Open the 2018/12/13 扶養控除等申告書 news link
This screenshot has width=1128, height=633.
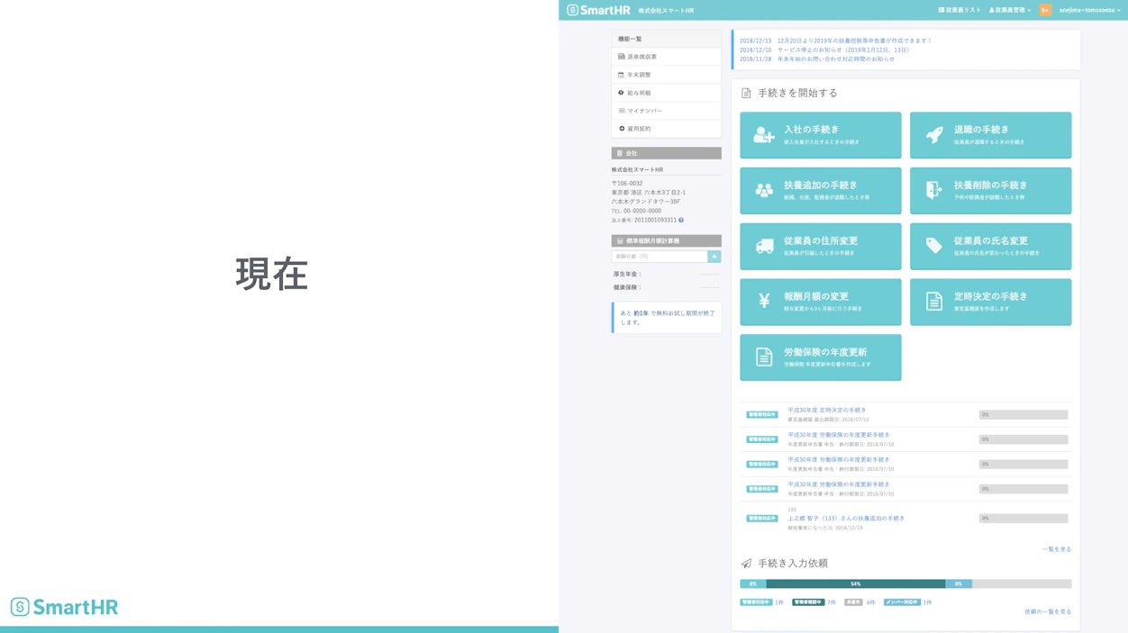click(x=835, y=41)
